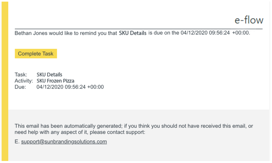Click the E. label before support email
272x163 pixels.
(17, 142)
